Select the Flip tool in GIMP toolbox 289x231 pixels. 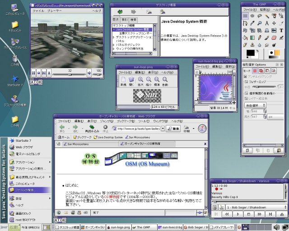click(x=274, y=30)
